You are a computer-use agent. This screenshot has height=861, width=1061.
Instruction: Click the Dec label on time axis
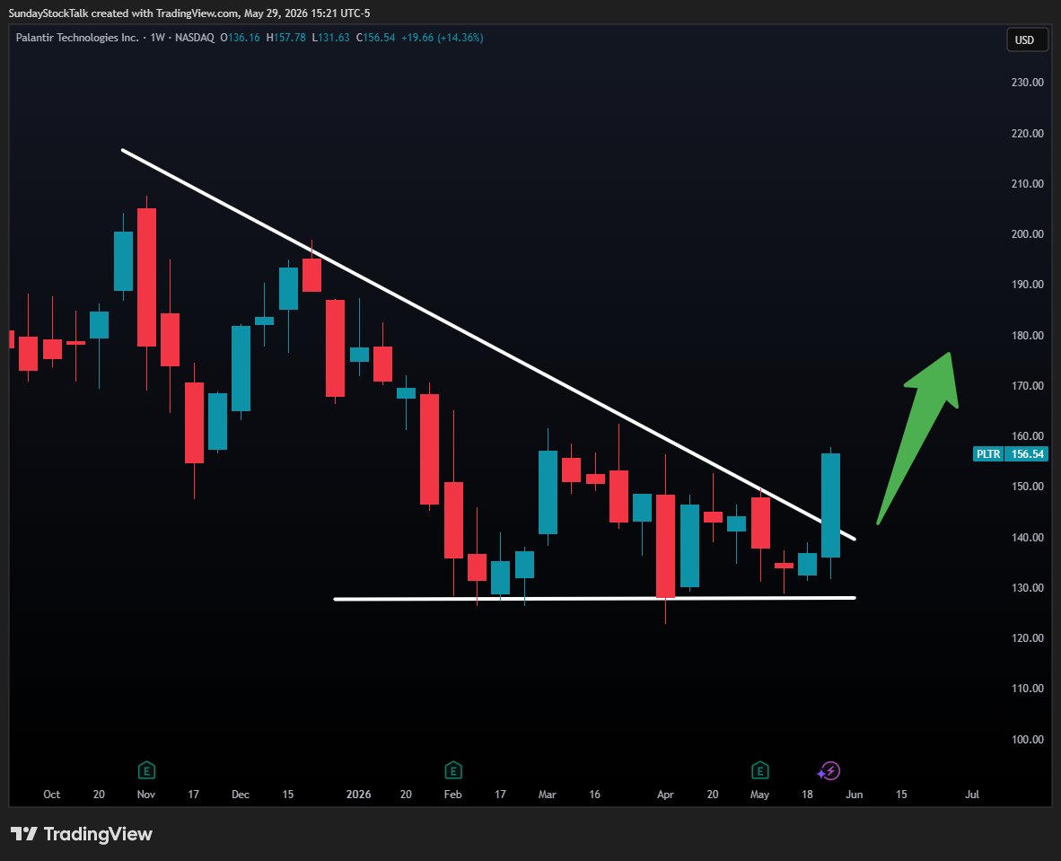coord(241,794)
